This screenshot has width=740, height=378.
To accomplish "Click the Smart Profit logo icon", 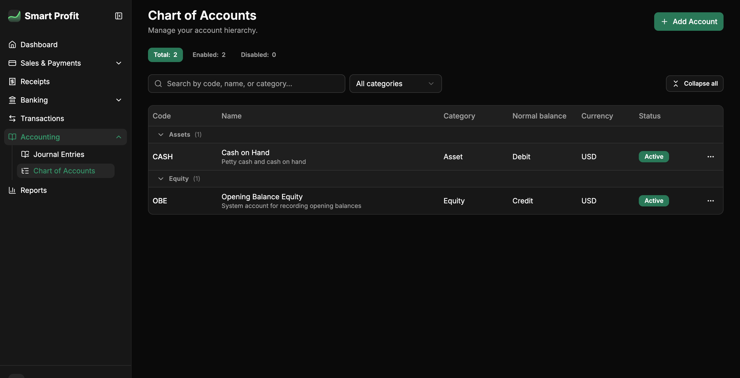I will point(14,16).
